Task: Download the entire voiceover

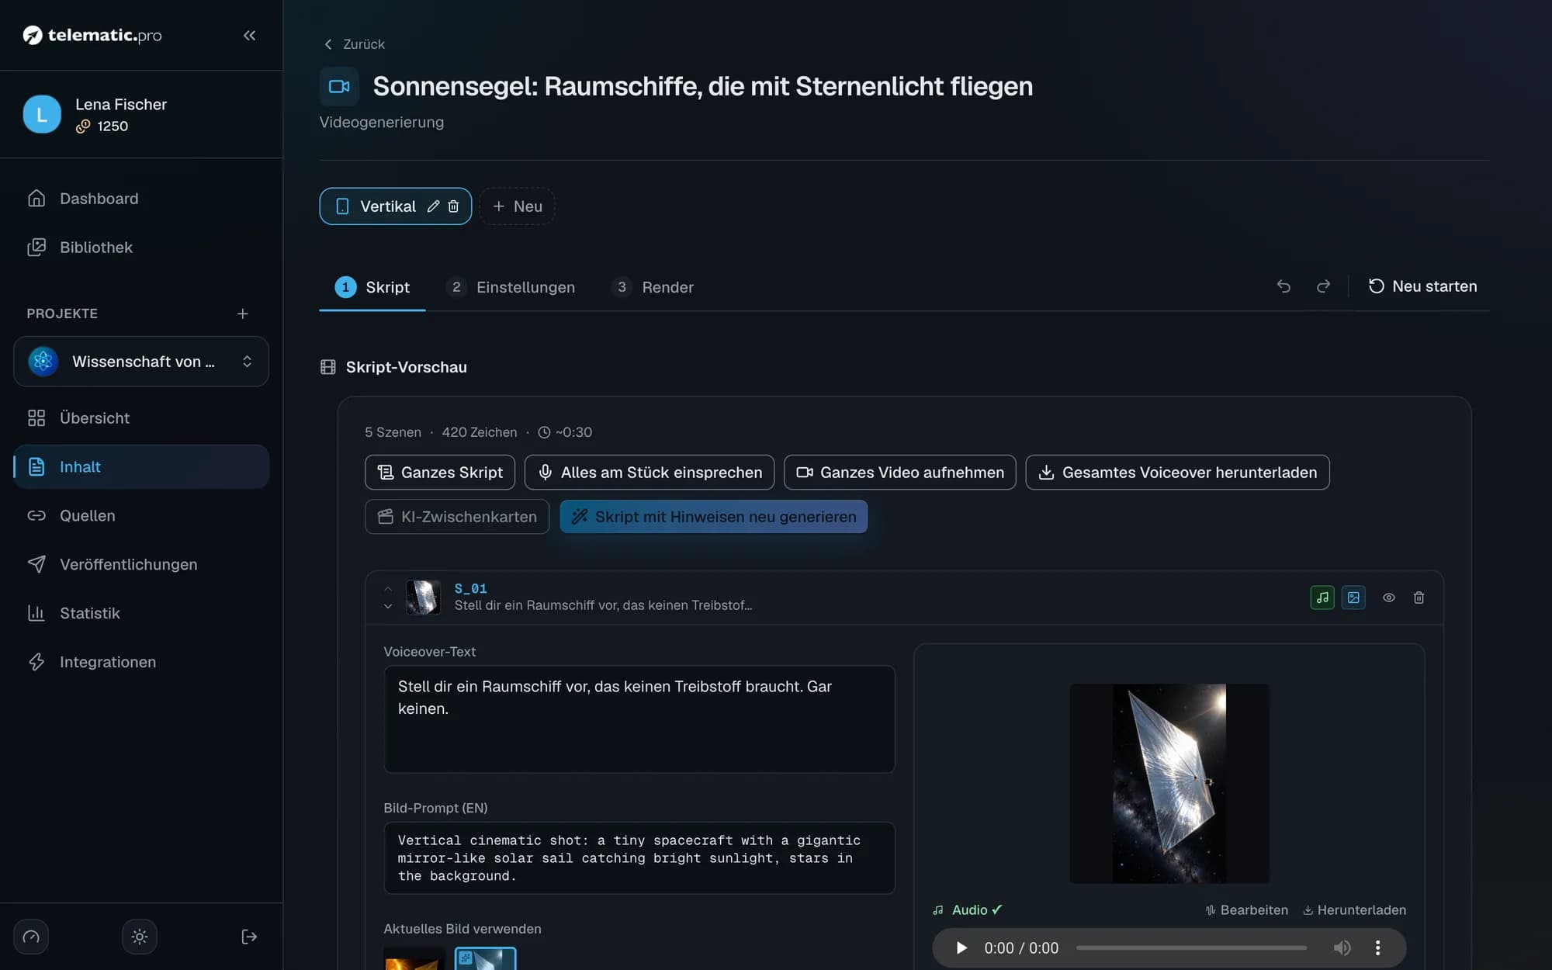Action: pos(1177,473)
